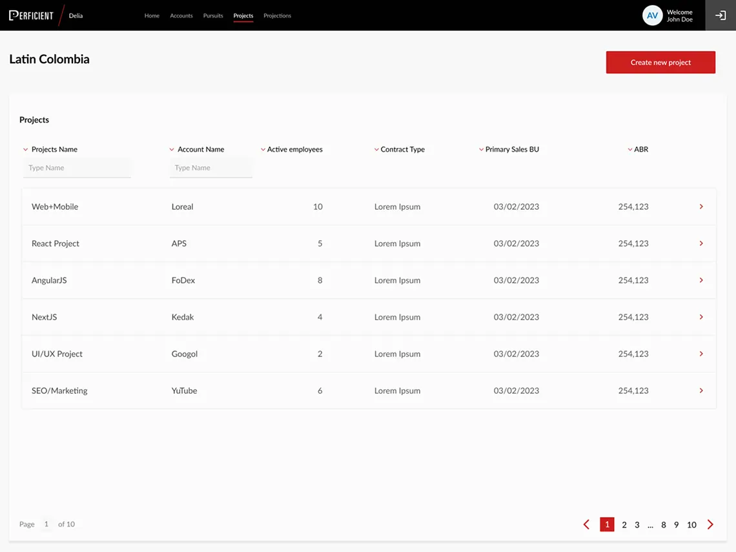Screen dimensions: 736x552
Task: Sort by Contract Type column
Action: (x=400, y=149)
